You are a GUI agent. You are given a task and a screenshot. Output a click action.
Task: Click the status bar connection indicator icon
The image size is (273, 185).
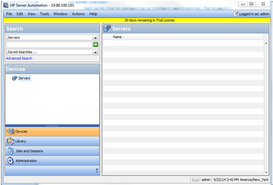tap(195, 180)
